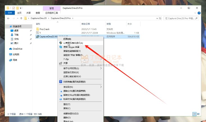Click new folder icon in title bar
The width and height of the screenshot is (206, 122).
point(17,8)
